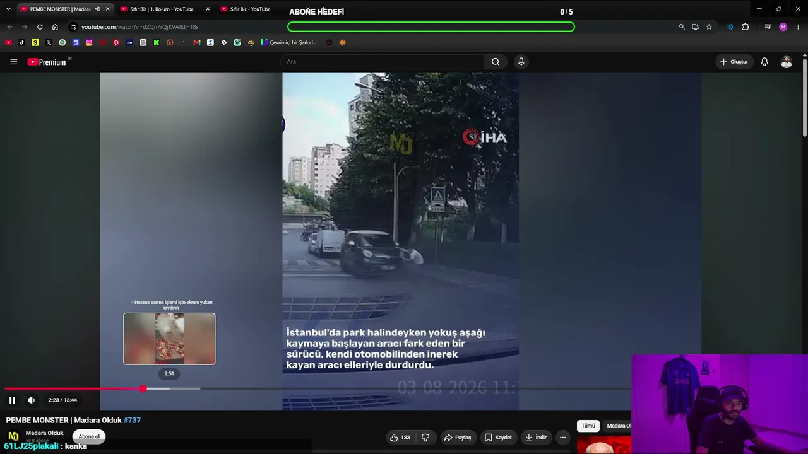Seek on the video progress bar
Screen dimensions: 808x454
(x=318, y=388)
